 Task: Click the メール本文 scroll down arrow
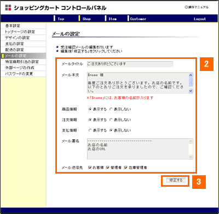191,91
